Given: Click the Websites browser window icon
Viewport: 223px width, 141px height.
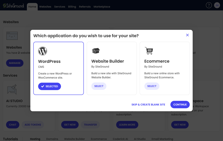Looking at the screenshot, I should tap(12, 36).
